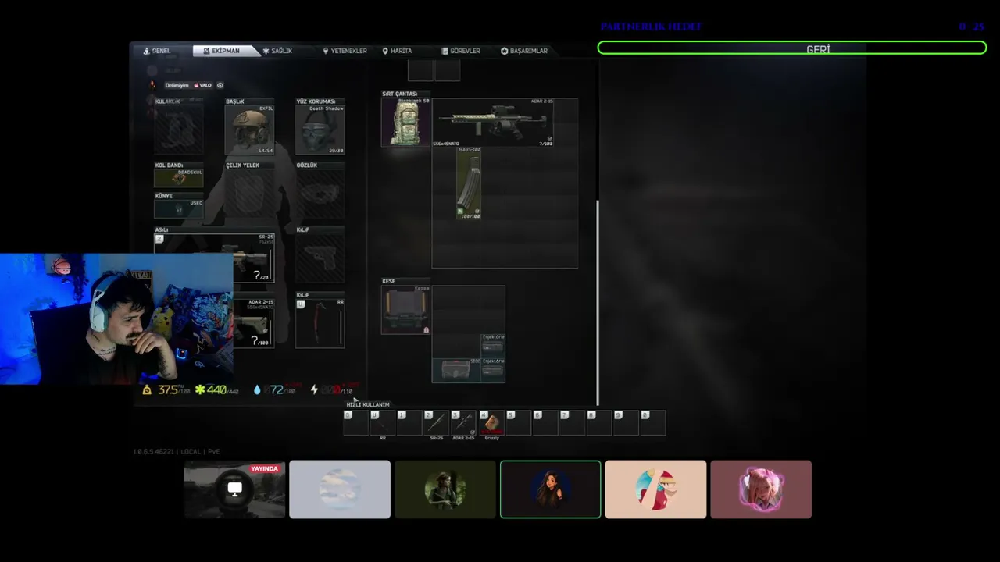Click the SICC case in the pouch
Screen dimensions: 1000x562
(456, 370)
